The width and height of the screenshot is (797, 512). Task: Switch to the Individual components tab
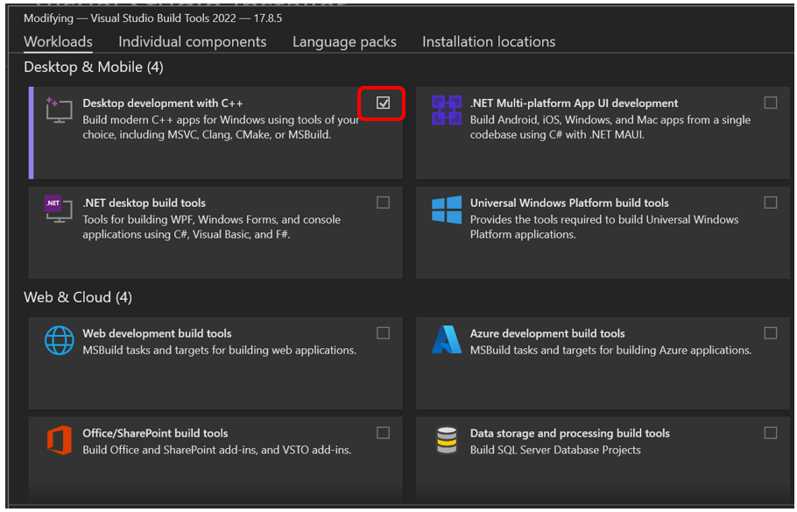point(192,41)
